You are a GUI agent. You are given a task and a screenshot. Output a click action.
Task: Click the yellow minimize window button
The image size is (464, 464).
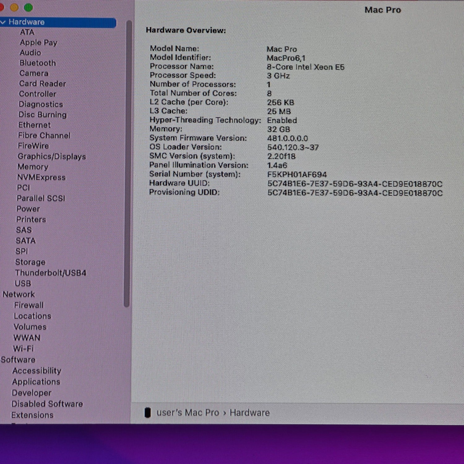click(14, 7)
